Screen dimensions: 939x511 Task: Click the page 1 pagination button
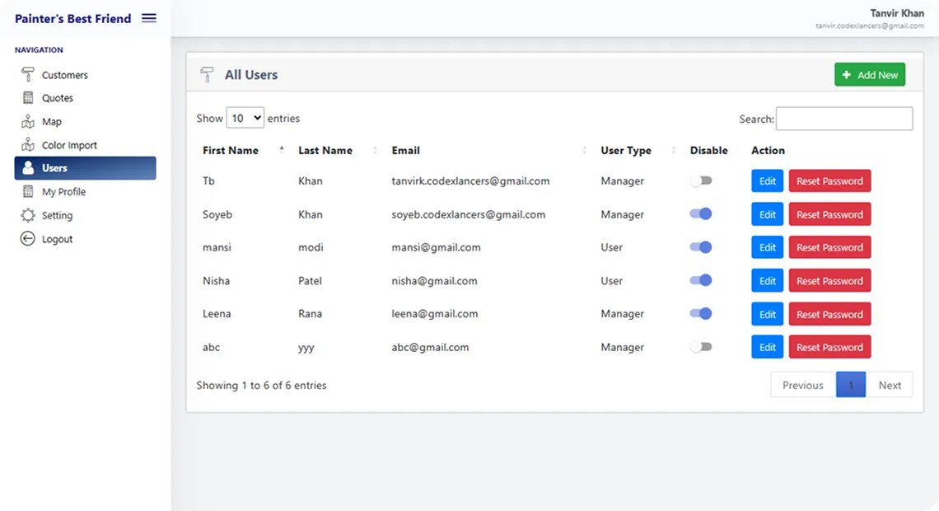(x=850, y=385)
